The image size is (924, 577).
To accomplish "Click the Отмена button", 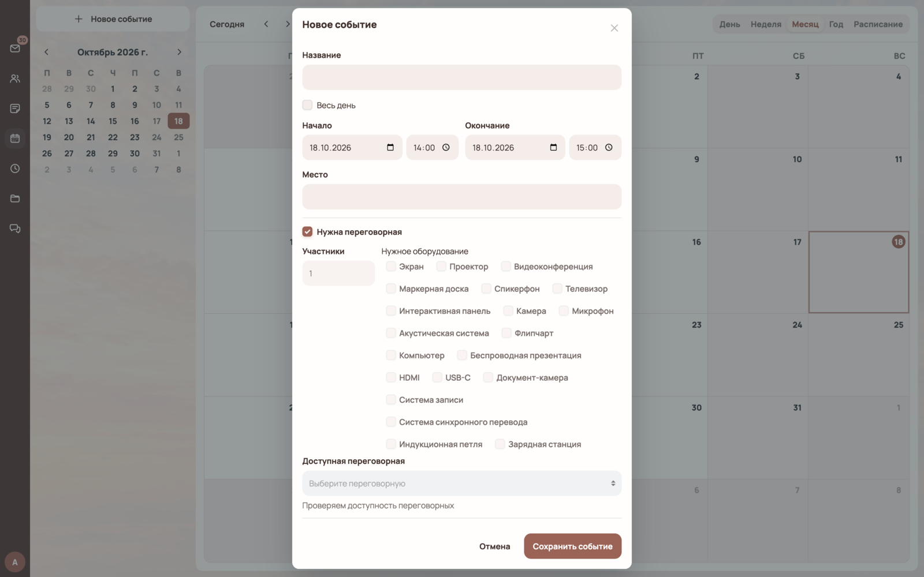I will 494,546.
